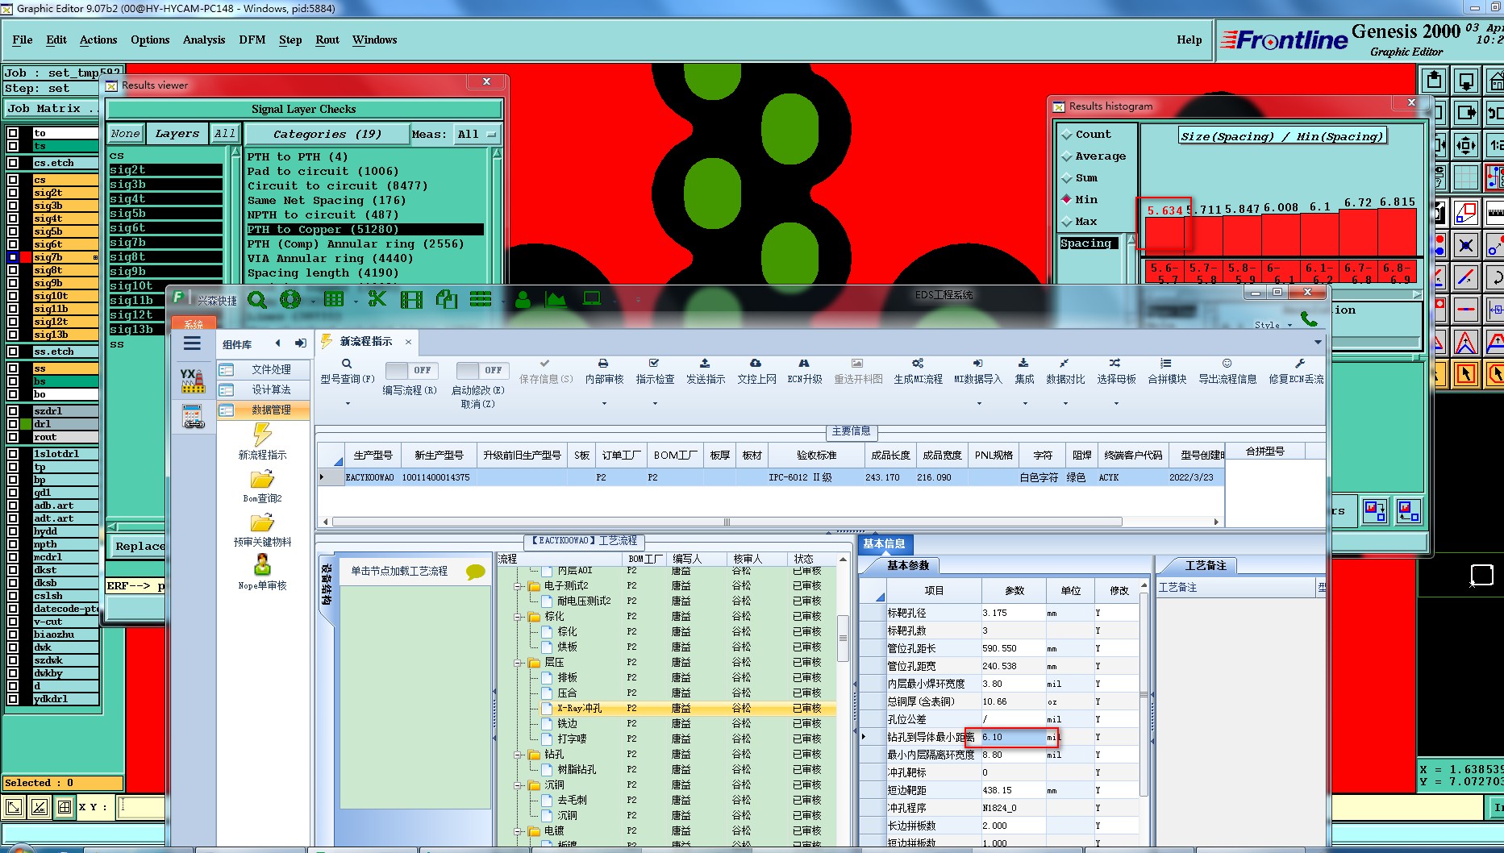Screen dimensions: 1504x853
Task: Click the 导出流程信息 smiley icon
Action: pyautogui.click(x=1227, y=364)
